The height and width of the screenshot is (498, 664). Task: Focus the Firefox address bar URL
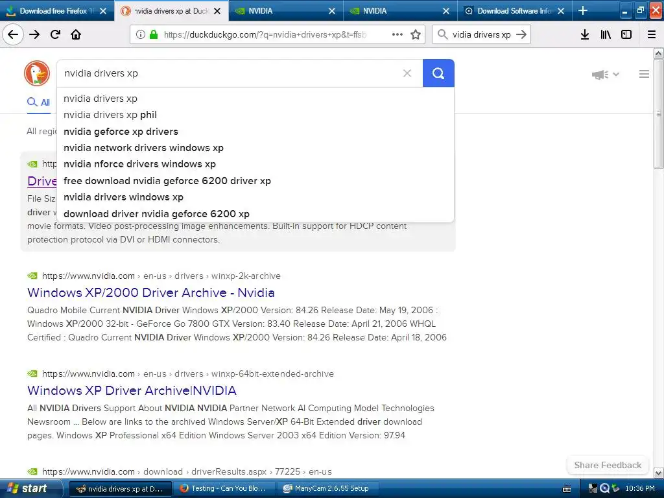click(x=265, y=34)
